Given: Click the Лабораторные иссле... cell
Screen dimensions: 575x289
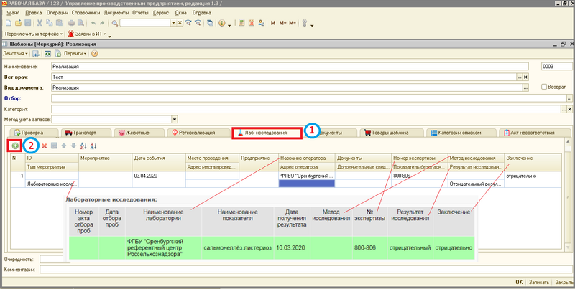Looking at the screenshot, I should pyautogui.click(x=52, y=184).
